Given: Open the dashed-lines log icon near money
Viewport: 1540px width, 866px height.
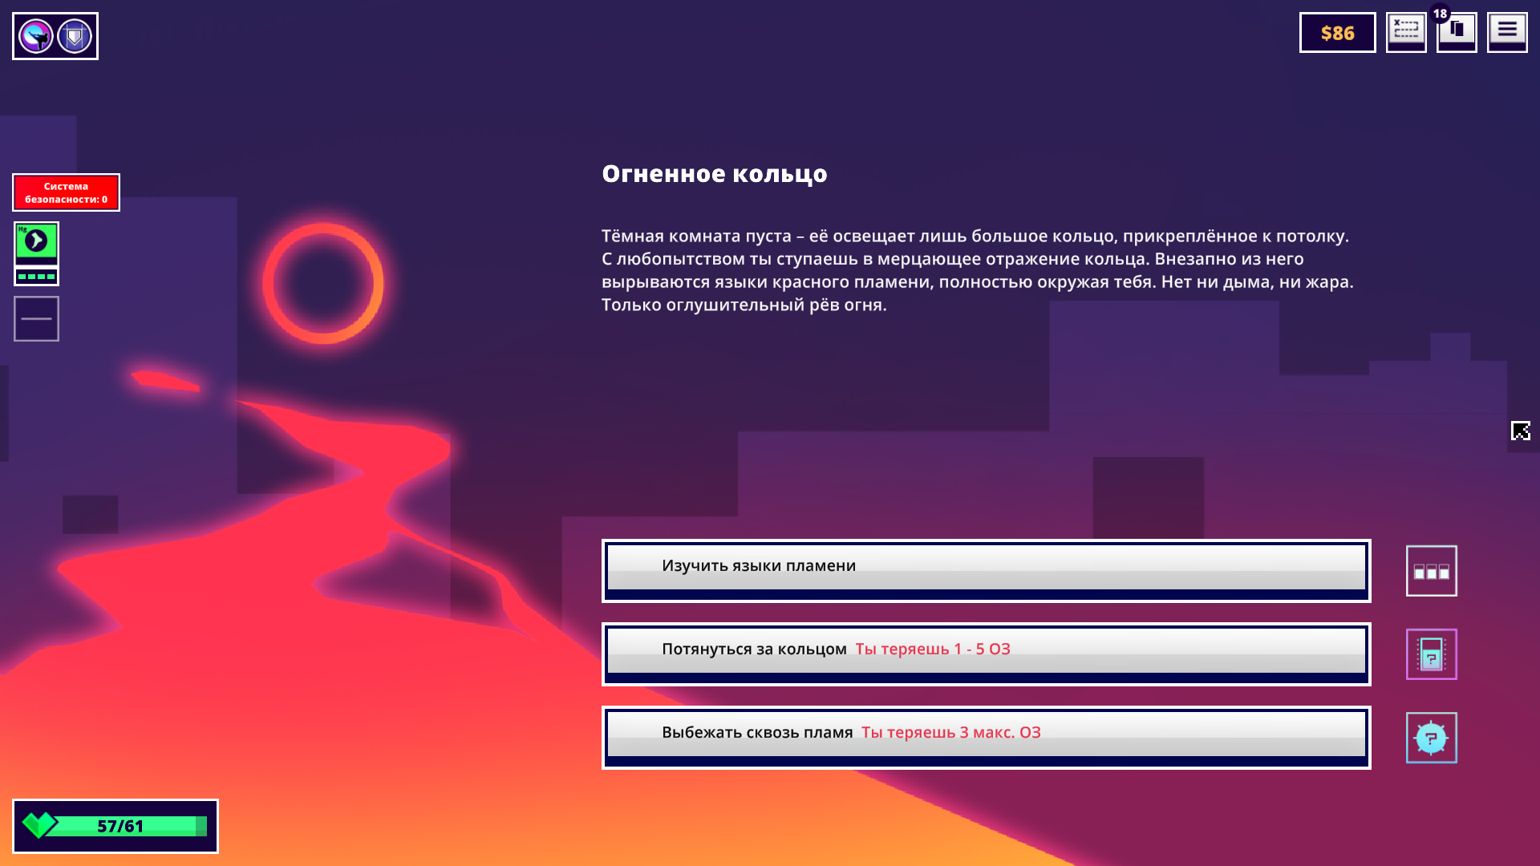Looking at the screenshot, I should click(x=1405, y=32).
